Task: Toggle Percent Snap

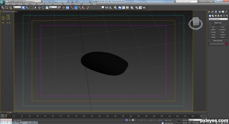Action: (x=80, y=8)
